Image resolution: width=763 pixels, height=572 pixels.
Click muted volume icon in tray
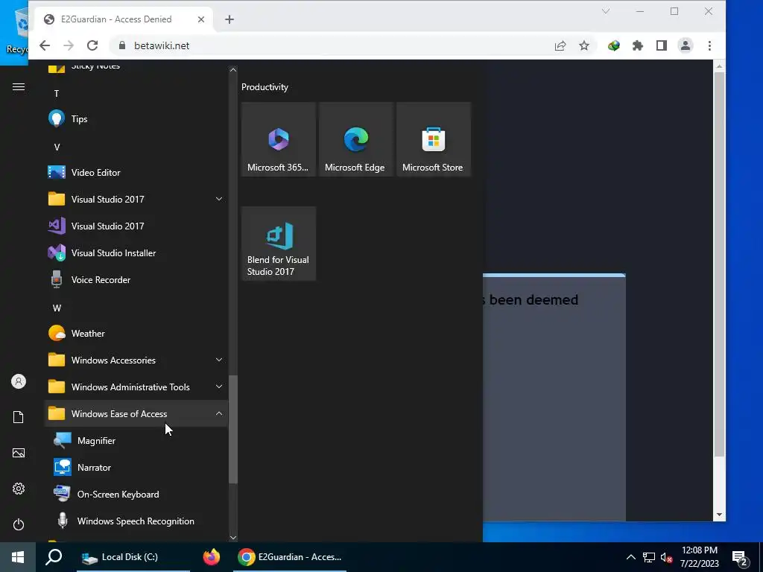[666, 557]
